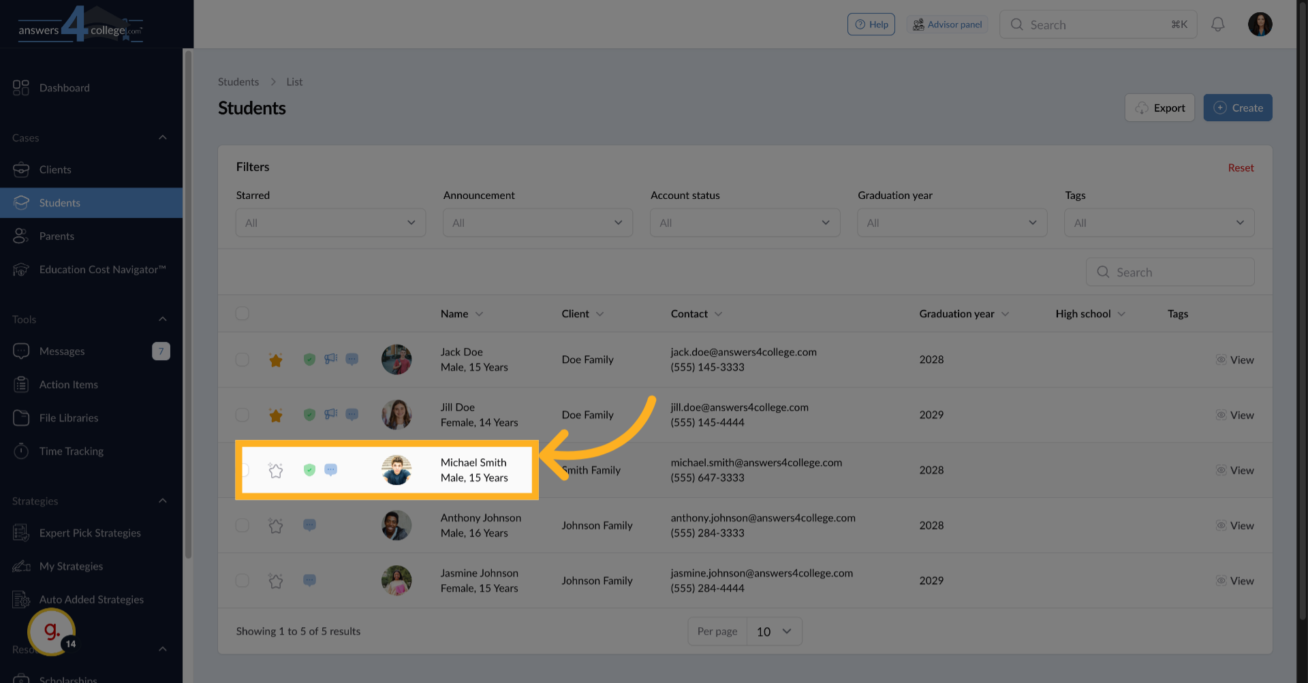The height and width of the screenshot is (683, 1308).
Task: Go to Clients in the sidebar
Action: tap(55, 170)
